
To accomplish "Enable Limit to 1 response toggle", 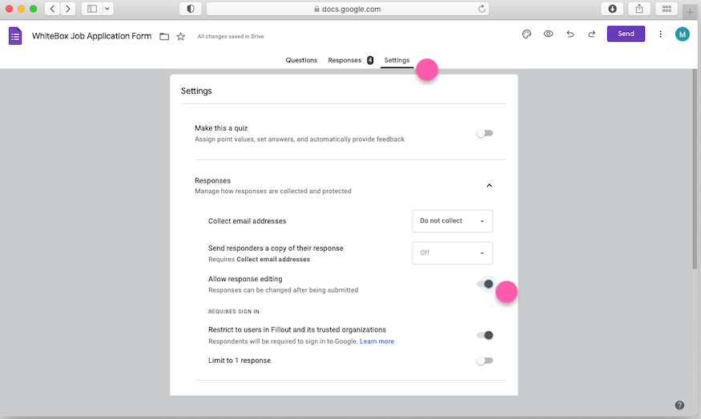I will pyautogui.click(x=484, y=361).
